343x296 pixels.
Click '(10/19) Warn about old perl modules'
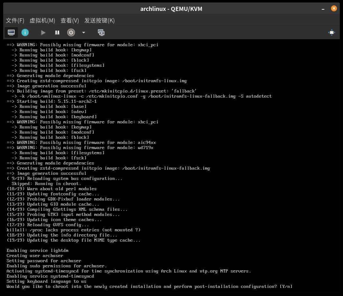point(51,189)
